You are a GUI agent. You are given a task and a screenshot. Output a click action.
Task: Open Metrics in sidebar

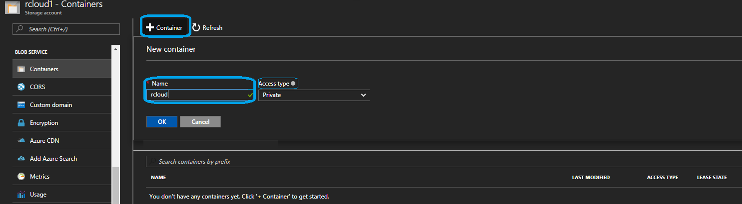click(x=62, y=177)
